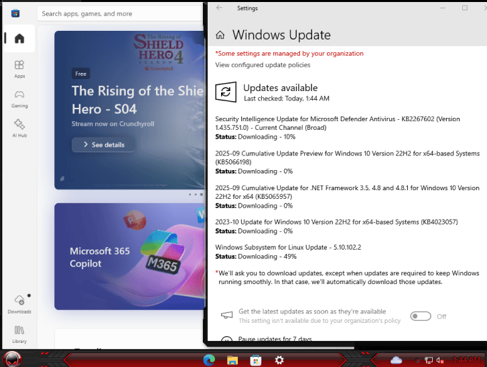Click 2025-09 Cumulative Update Preview KB5066198 text

(347, 158)
